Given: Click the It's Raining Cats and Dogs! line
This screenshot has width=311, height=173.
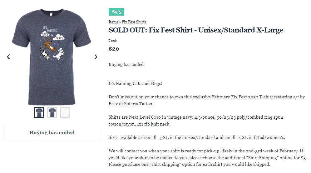Looking at the screenshot, I should pos(136,83).
